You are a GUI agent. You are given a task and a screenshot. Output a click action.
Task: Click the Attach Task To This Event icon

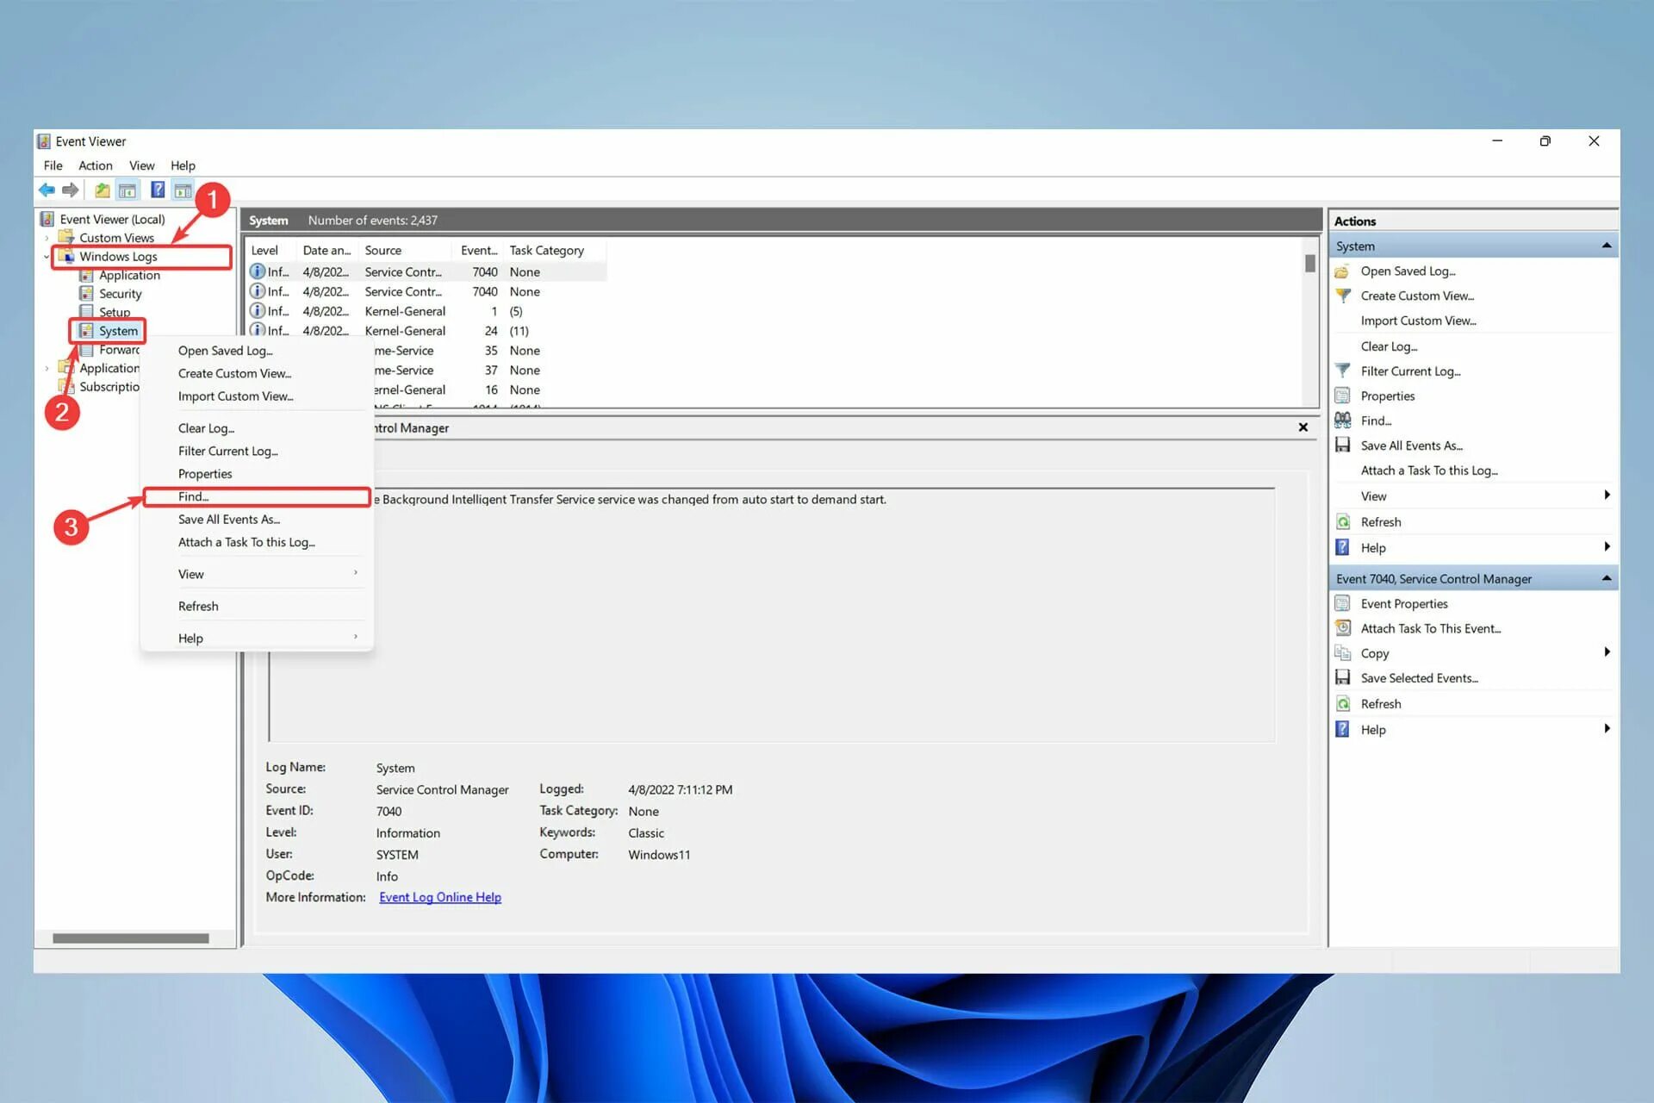tap(1342, 628)
